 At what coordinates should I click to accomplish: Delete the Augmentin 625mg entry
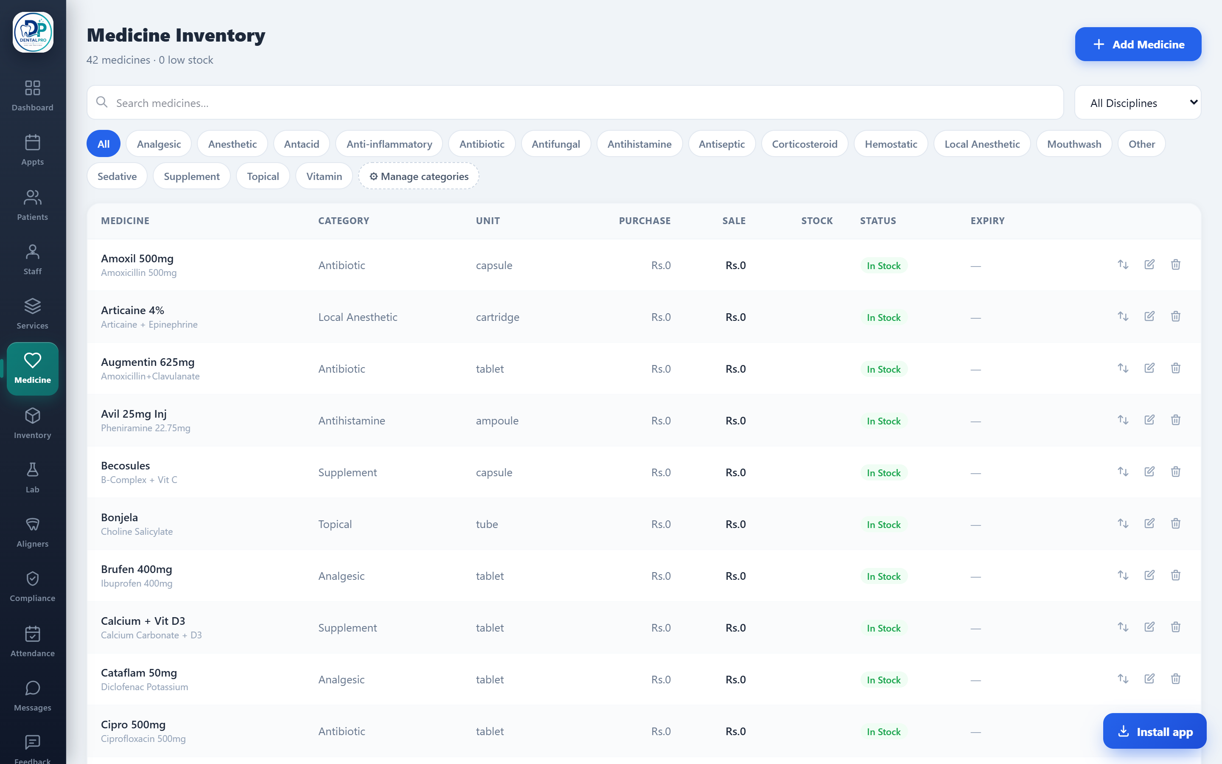click(1176, 368)
